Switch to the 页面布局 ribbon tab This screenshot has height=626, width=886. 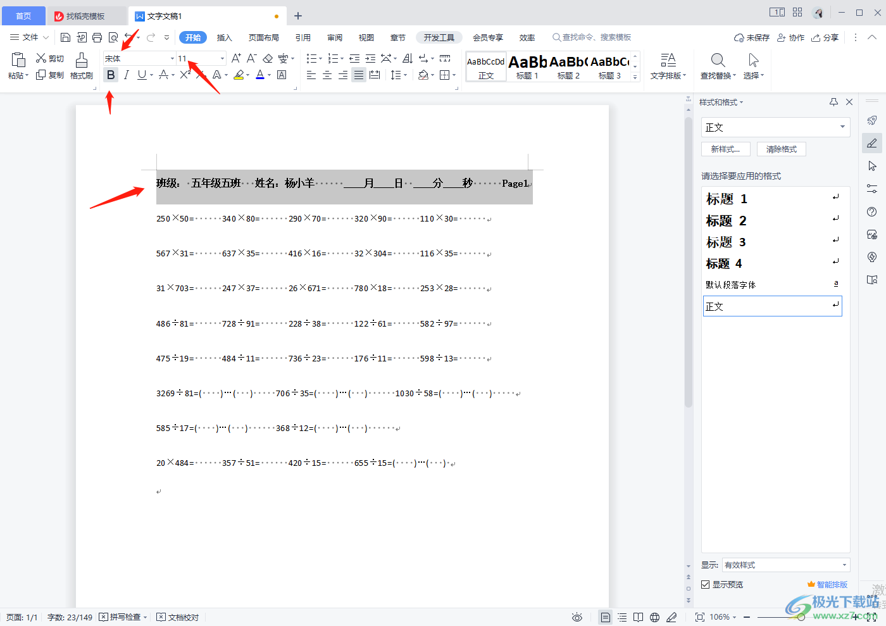264,37
